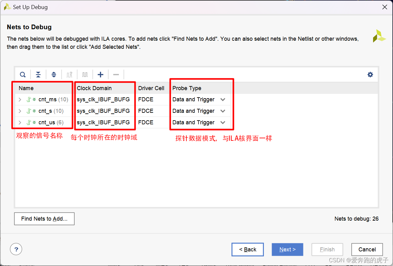This screenshot has height=266, width=393.
Task: Open Probe Type dropdown for cnt_us
Action: [223, 122]
